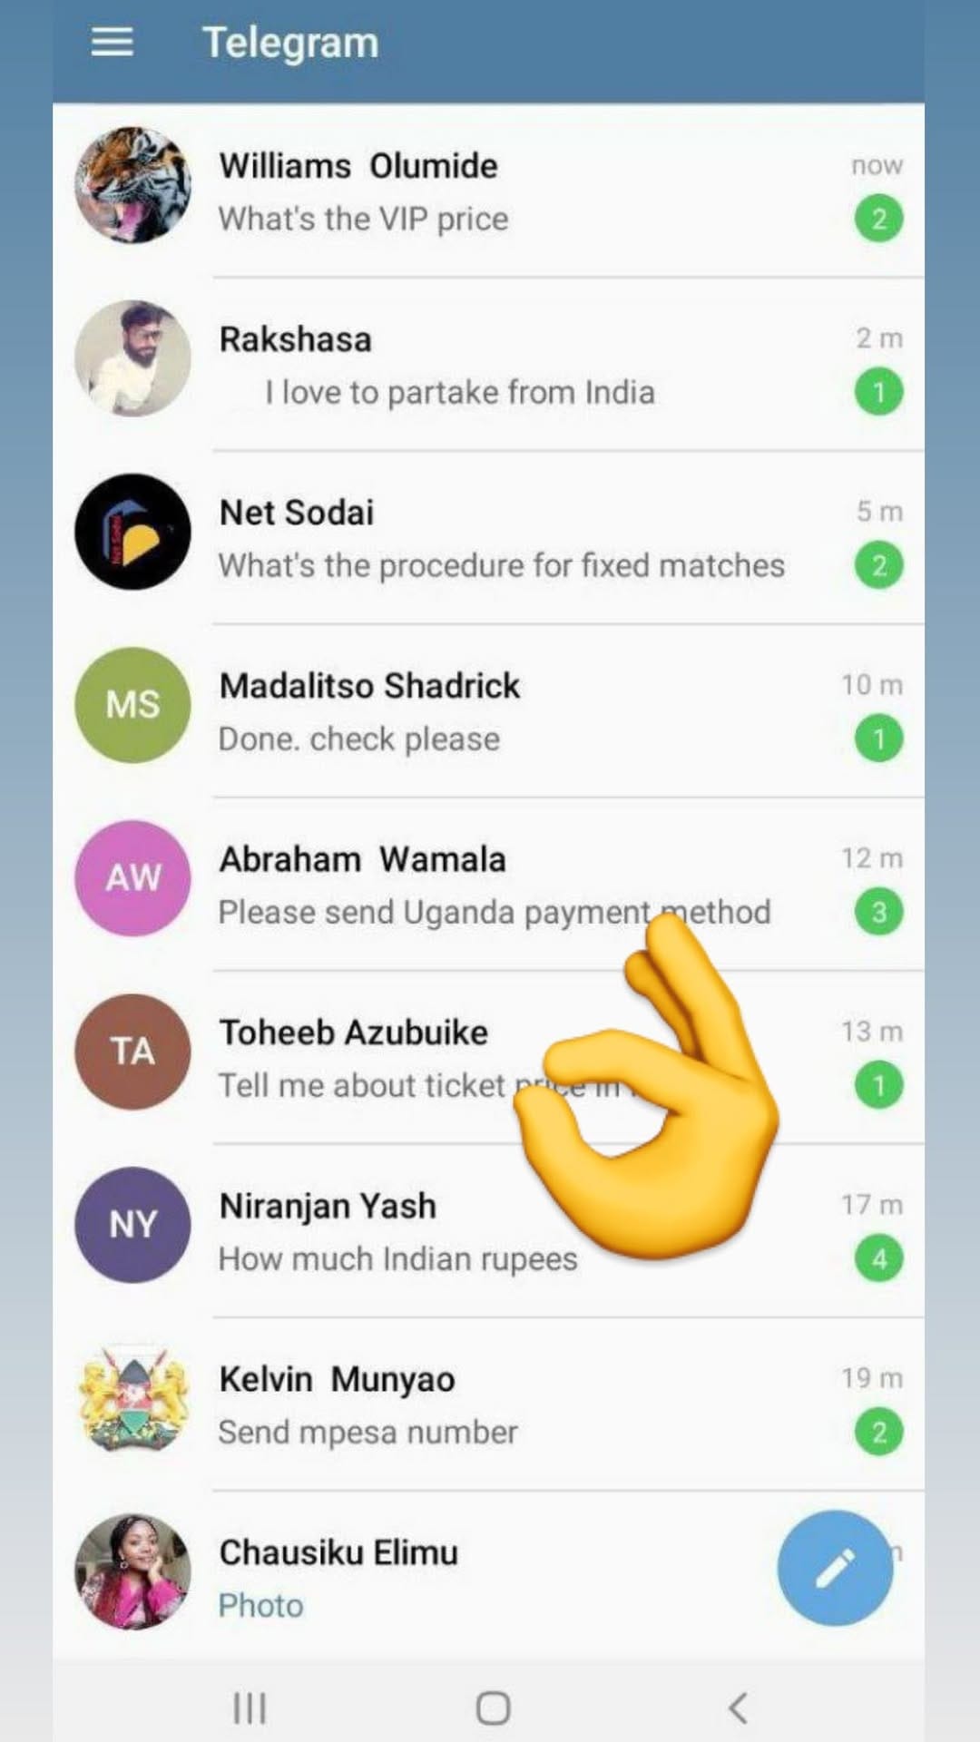
Task: Open Niranjan Yash chat about Indian rupees
Action: (489, 1231)
